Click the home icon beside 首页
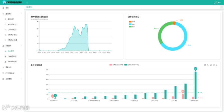The height and width of the screenshot is (112, 224). pos(4,8)
